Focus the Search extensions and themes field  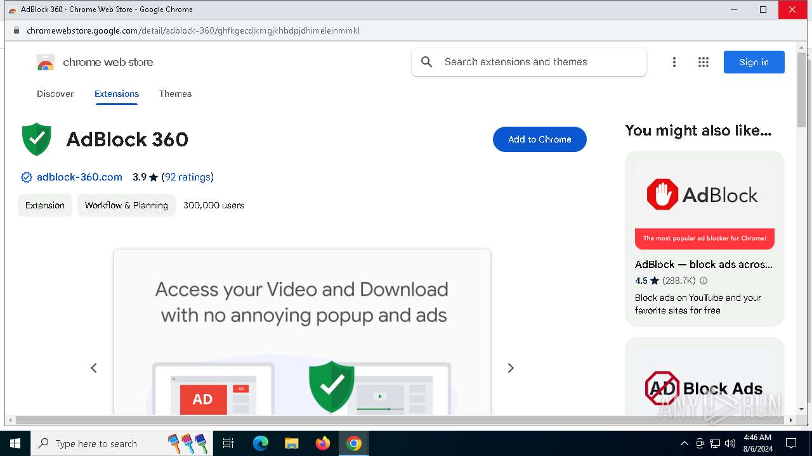(529, 62)
